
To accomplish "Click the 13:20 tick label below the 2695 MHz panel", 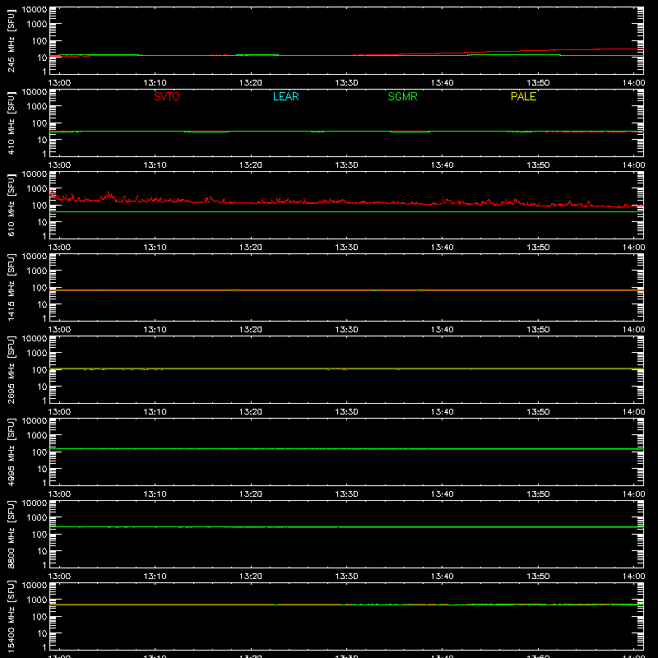I will point(251,412).
